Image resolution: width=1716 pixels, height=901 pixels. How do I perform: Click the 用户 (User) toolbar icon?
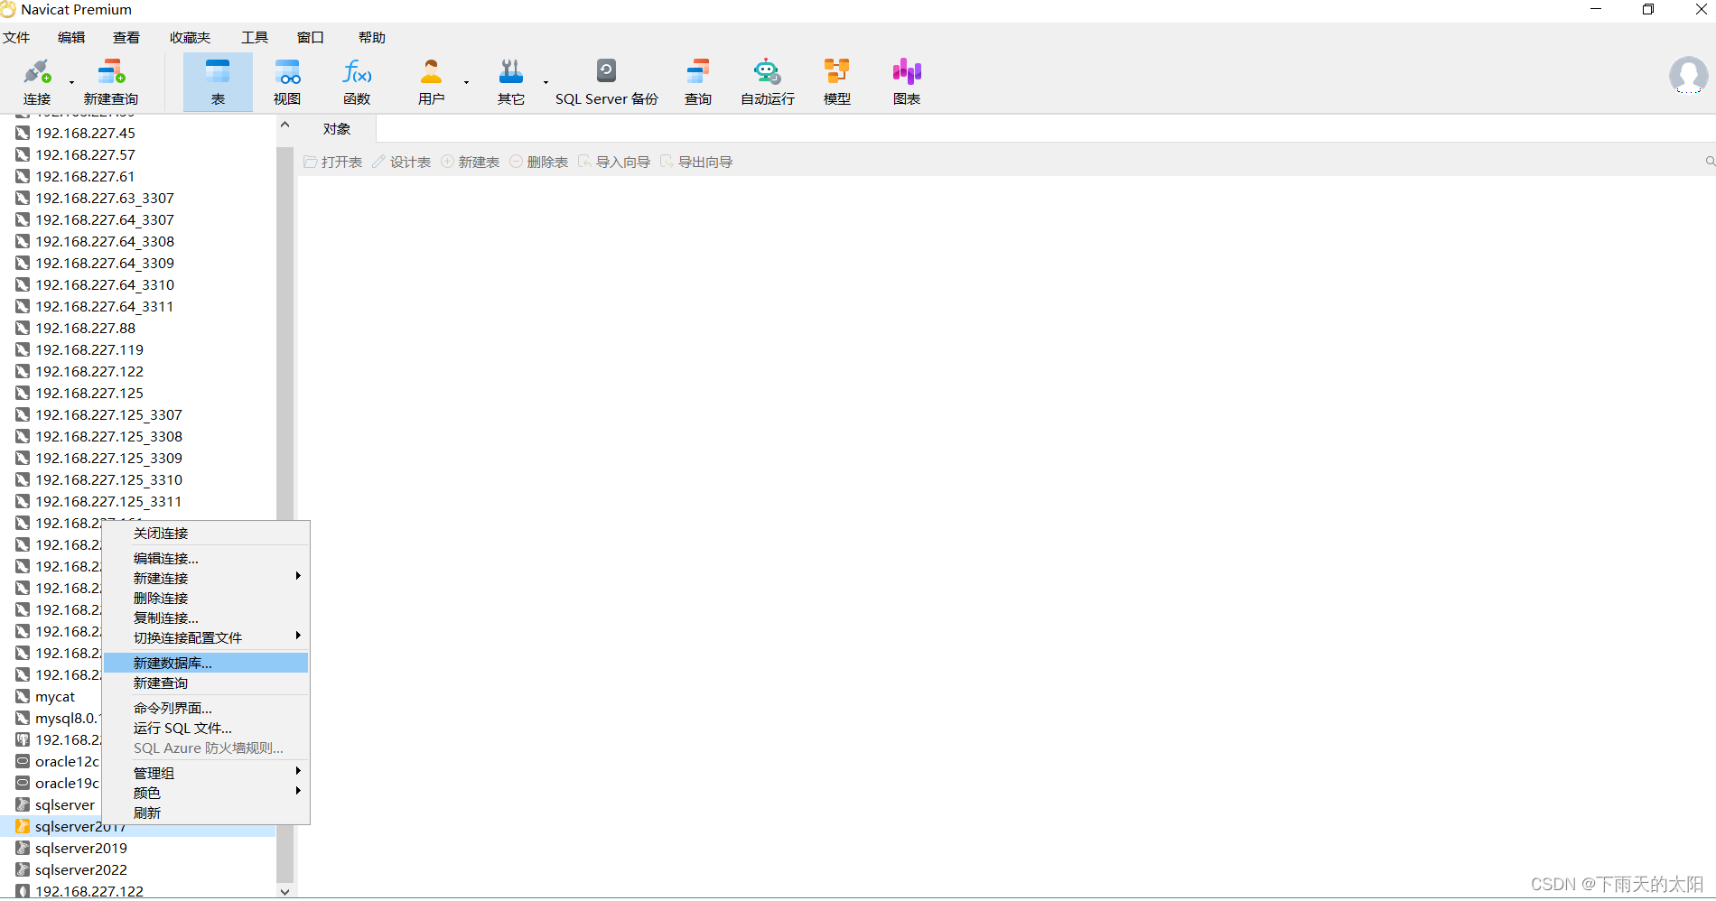click(432, 81)
